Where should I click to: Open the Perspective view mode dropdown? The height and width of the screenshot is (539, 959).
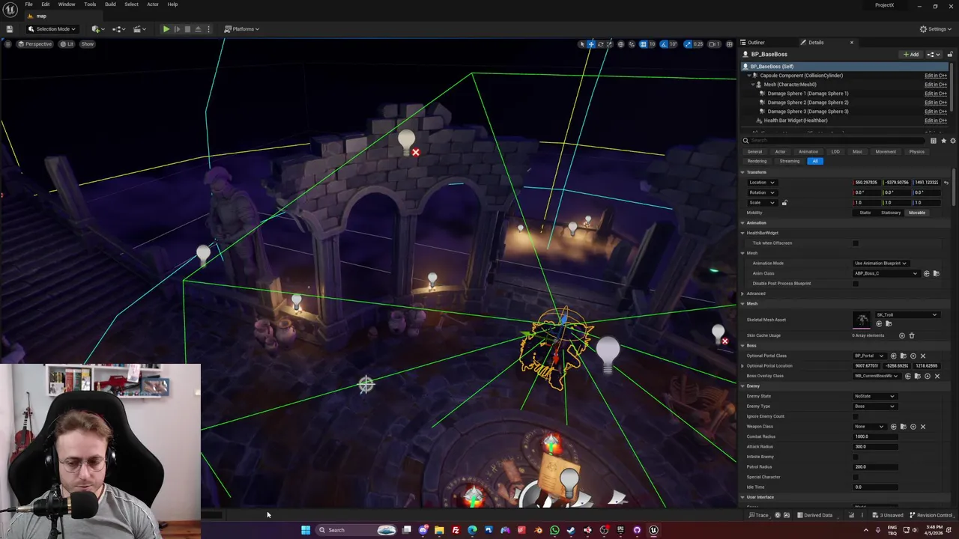click(35, 44)
